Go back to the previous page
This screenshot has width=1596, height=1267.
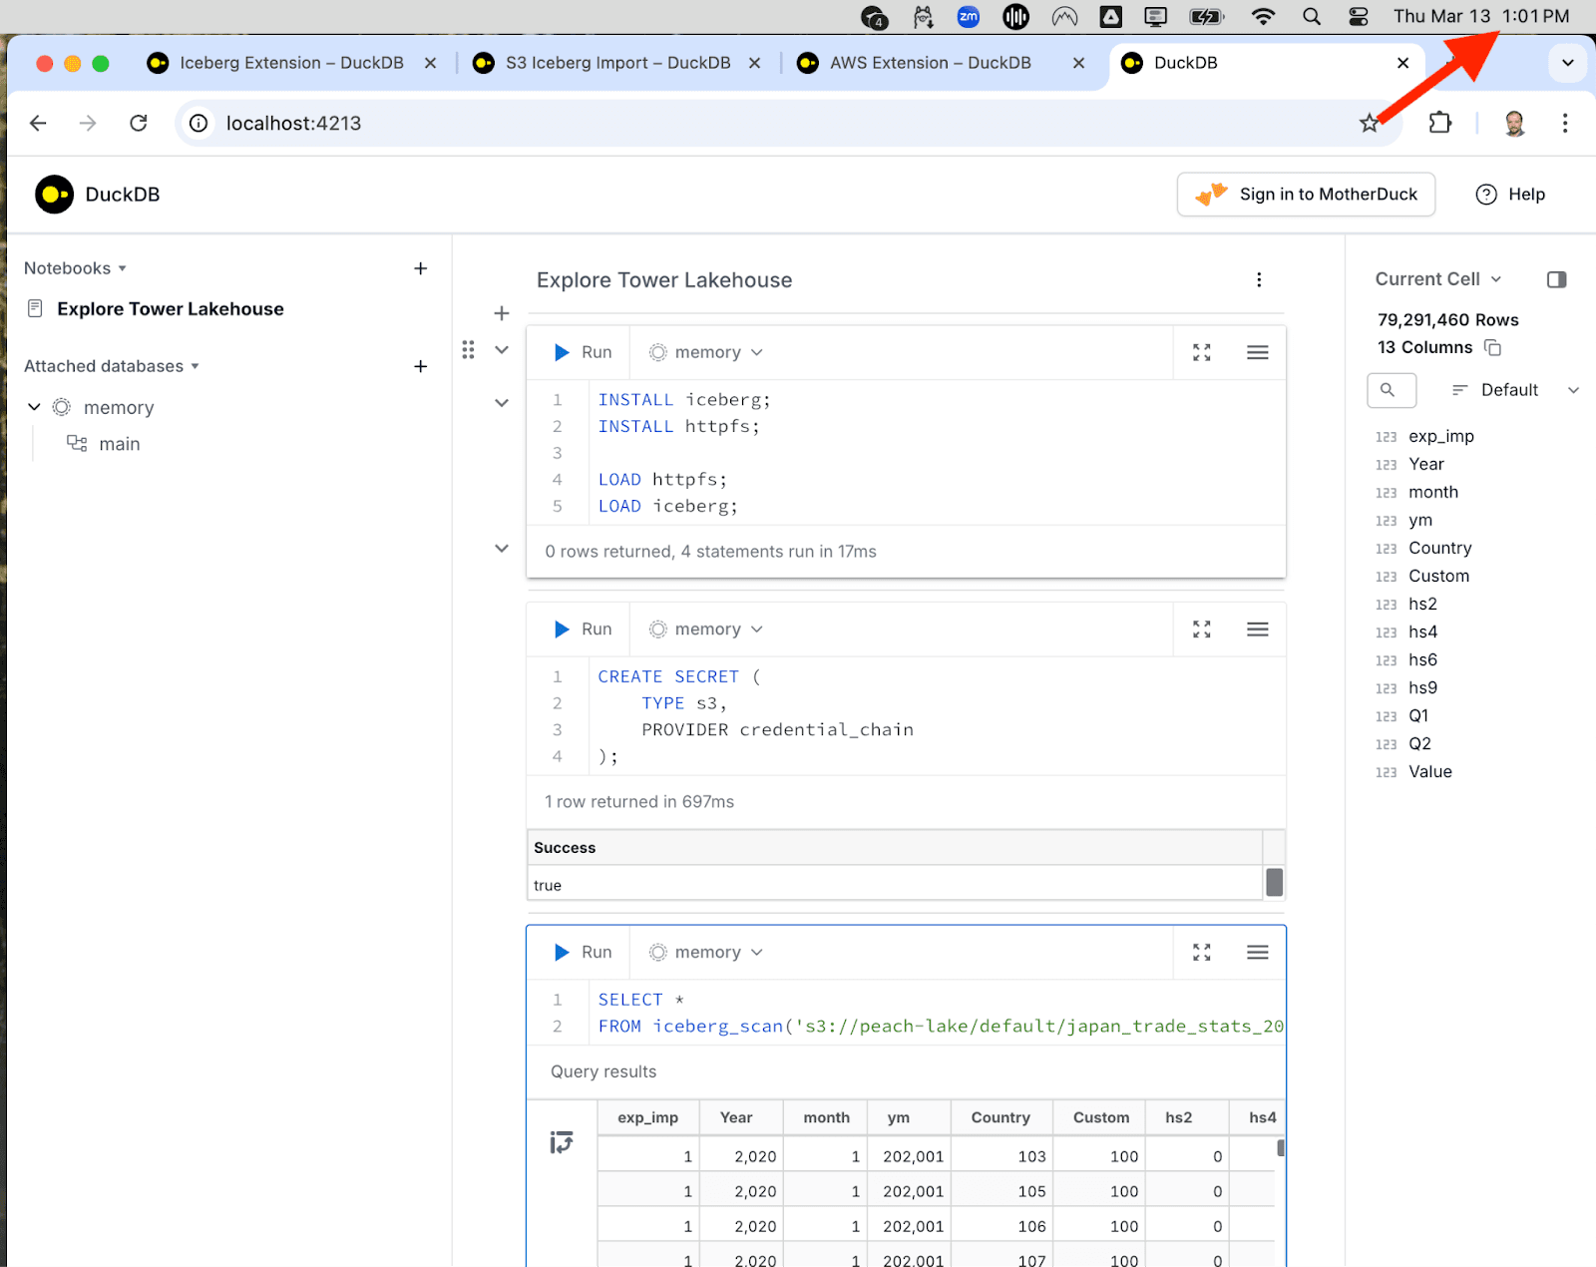click(38, 123)
